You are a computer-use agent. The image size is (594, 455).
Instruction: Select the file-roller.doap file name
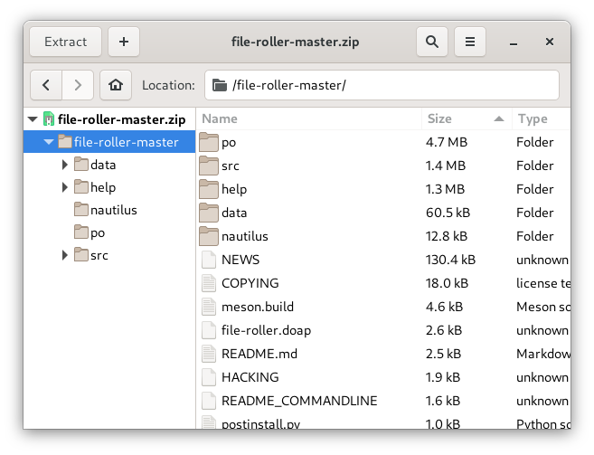(267, 330)
